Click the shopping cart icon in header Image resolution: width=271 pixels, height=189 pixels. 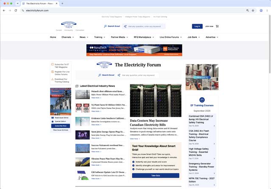point(217,26)
